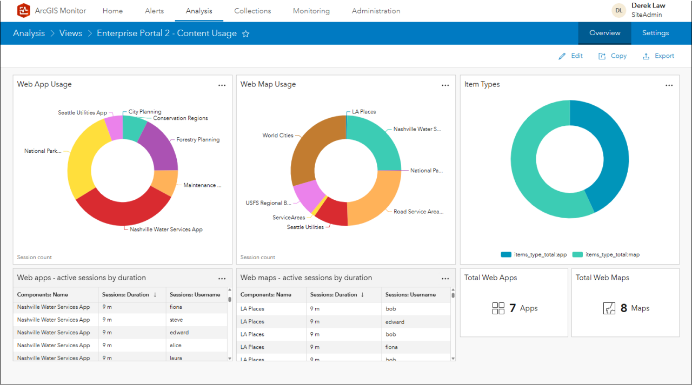
Task: Click the Web apps table vertical scrollbar
Action: point(230,324)
